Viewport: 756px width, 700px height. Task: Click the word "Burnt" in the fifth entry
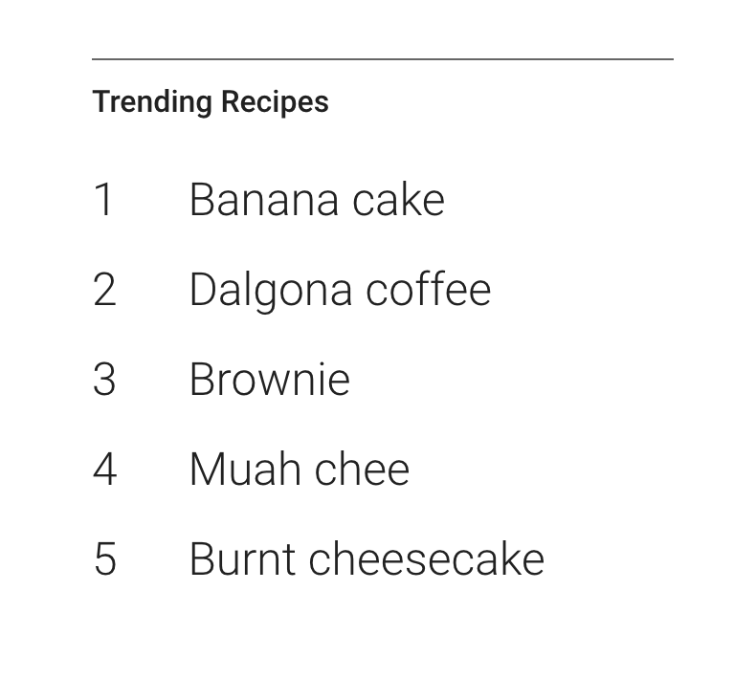pyautogui.click(x=242, y=559)
